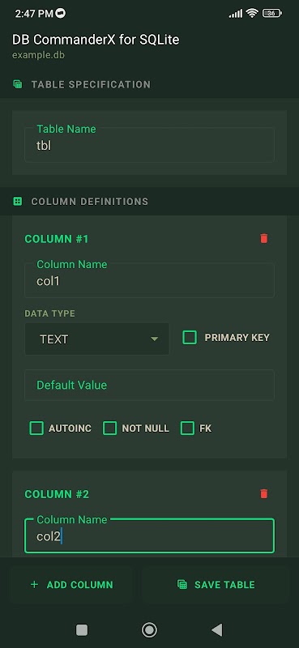299x648 pixels.
Task: Click the data type dropdown arrow
Action: [154, 339]
